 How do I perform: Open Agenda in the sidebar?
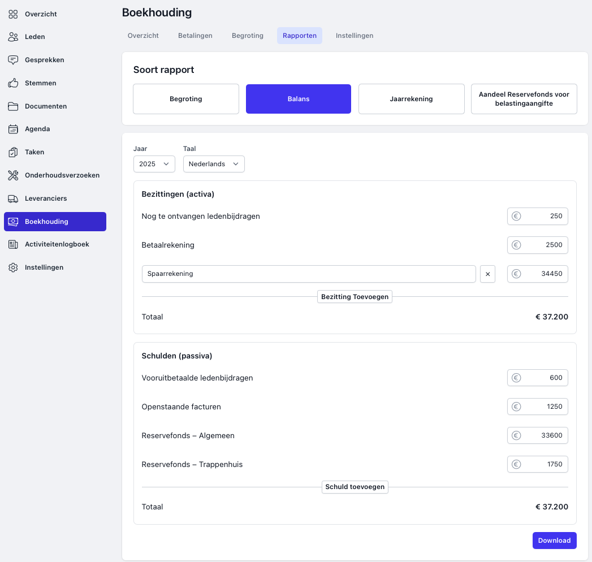(55, 129)
